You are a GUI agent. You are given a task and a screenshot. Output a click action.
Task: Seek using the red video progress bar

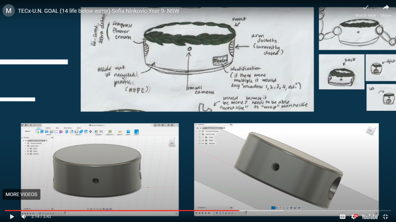(x=122, y=210)
